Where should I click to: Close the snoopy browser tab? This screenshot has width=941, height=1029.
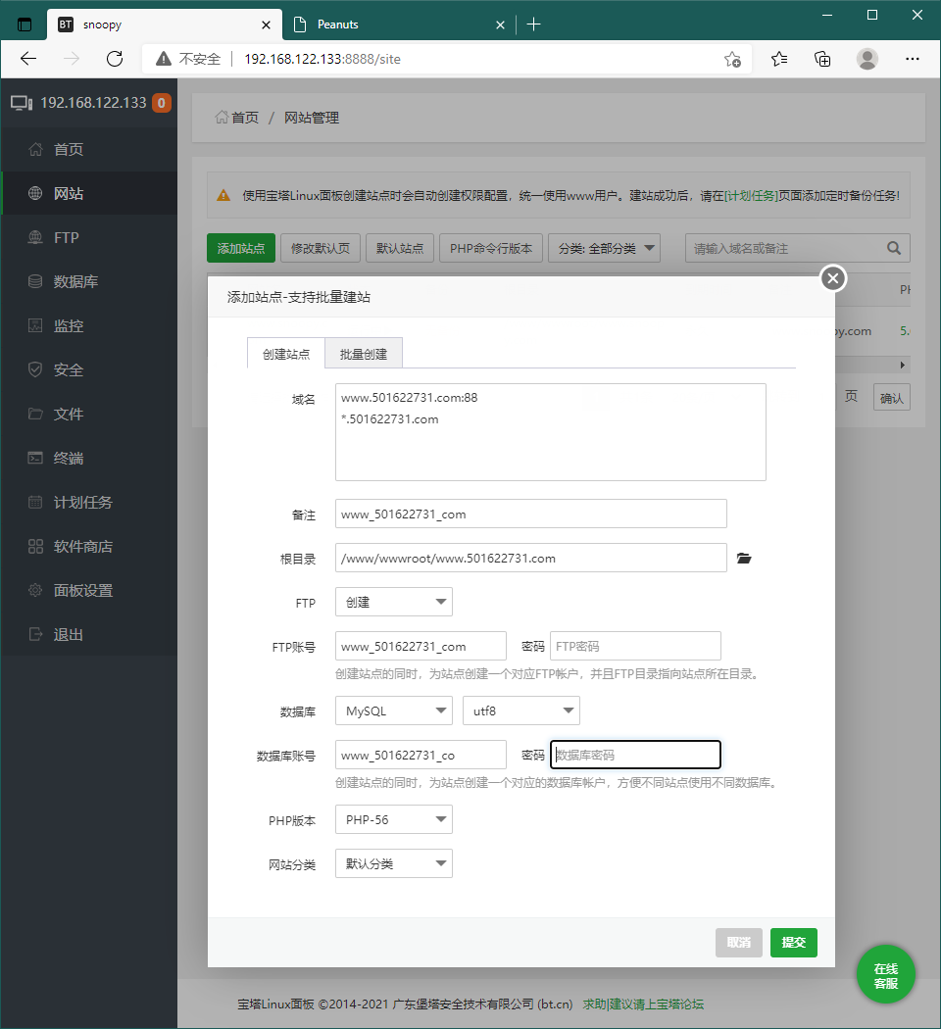coord(266,24)
